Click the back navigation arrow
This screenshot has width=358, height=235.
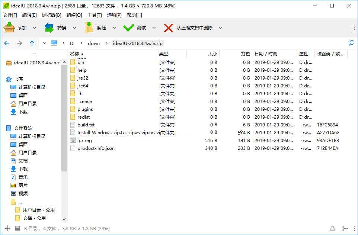point(6,43)
